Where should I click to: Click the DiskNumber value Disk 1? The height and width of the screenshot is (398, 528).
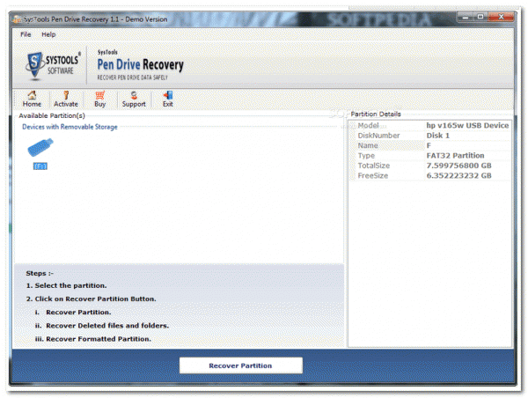[x=437, y=136]
